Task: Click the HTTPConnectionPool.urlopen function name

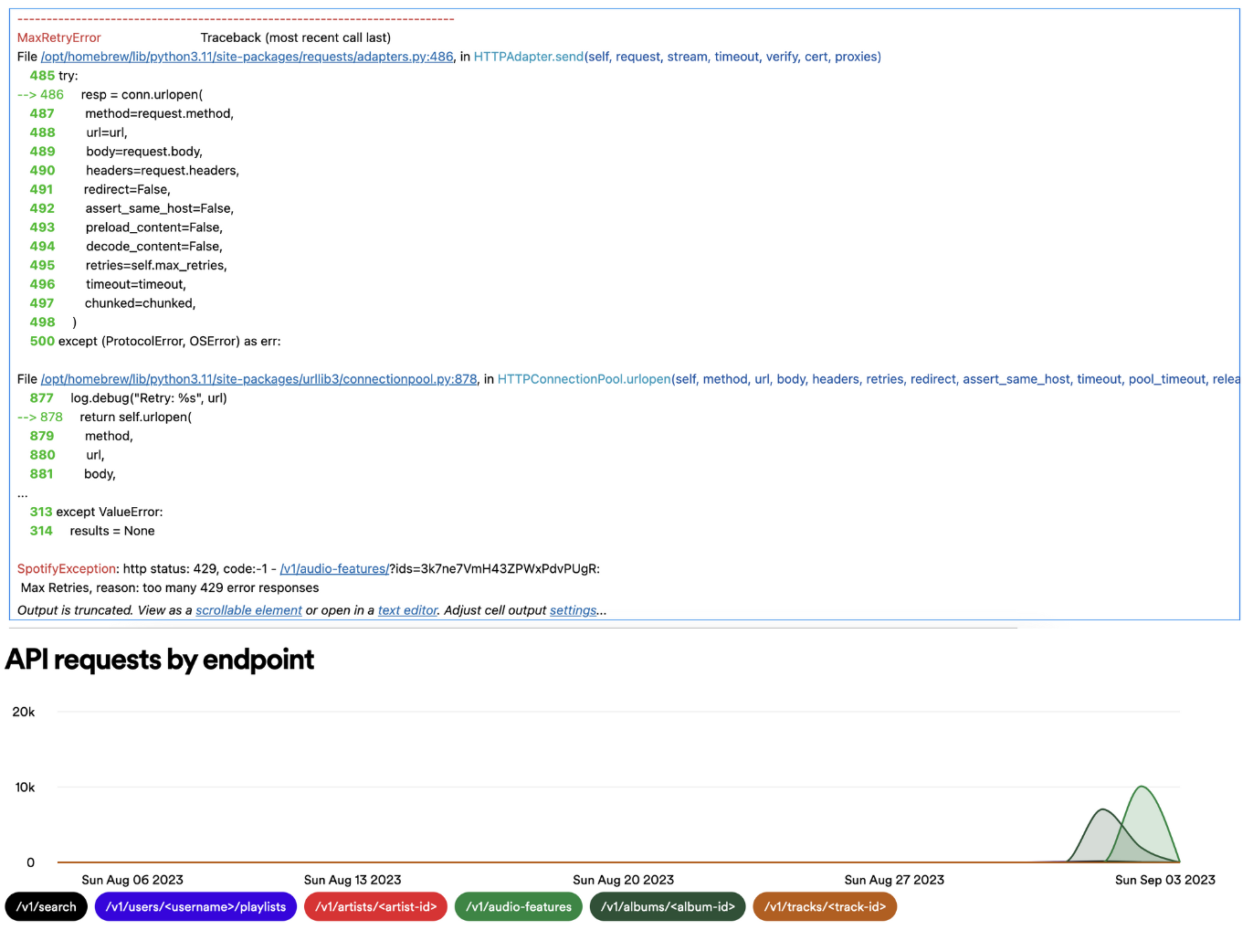Action: pos(584,379)
